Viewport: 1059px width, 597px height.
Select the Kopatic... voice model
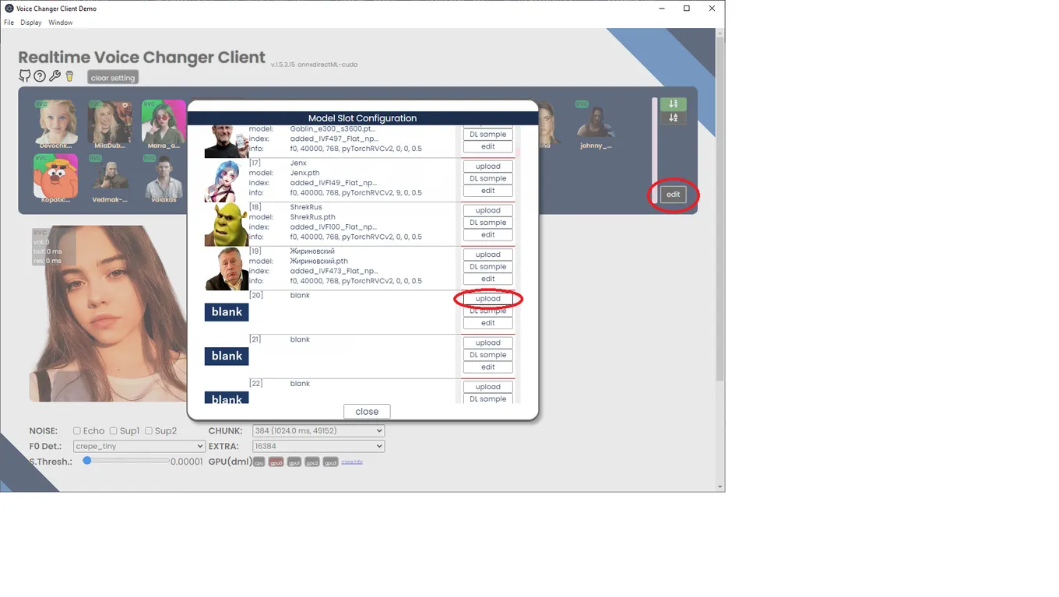tap(55, 178)
